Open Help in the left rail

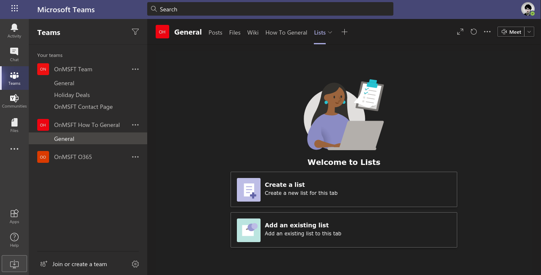click(x=14, y=240)
